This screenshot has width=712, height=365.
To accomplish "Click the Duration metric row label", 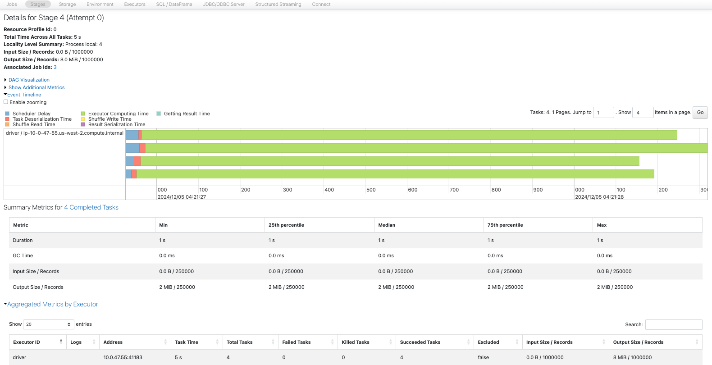I will pyautogui.click(x=23, y=240).
